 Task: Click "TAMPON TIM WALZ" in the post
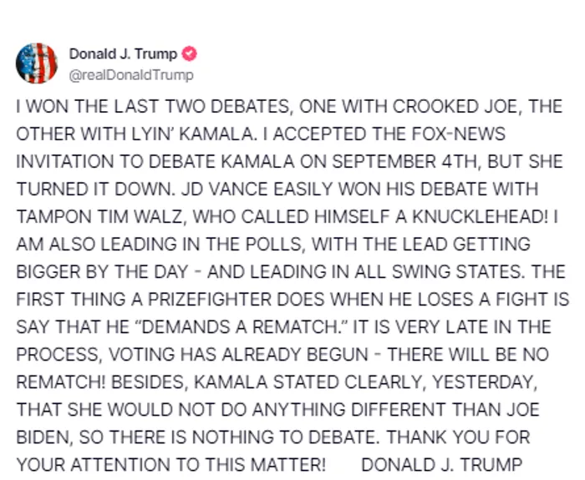point(99,216)
